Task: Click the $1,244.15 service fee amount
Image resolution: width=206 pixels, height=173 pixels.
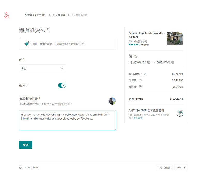Action: pyautogui.click(x=178, y=87)
